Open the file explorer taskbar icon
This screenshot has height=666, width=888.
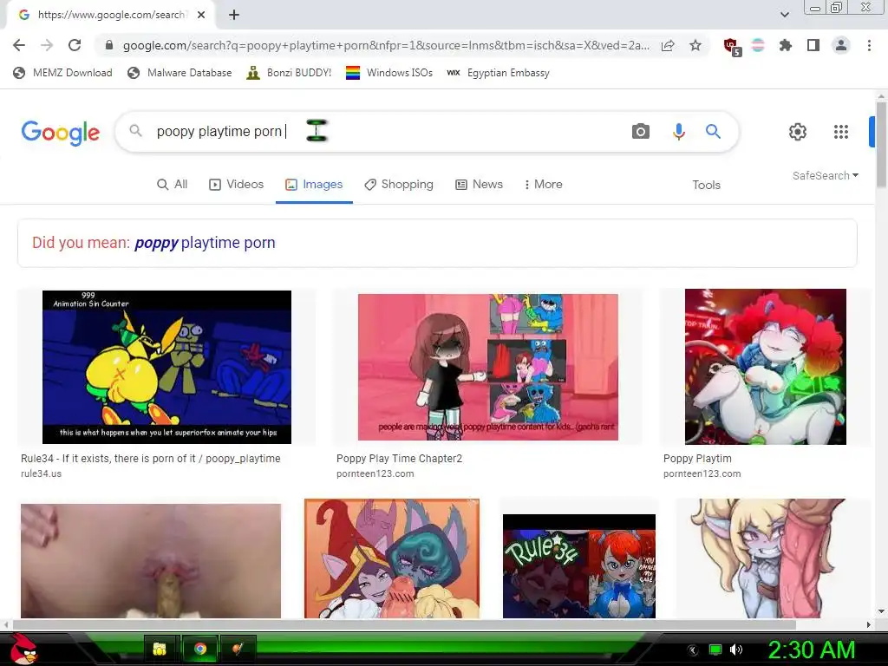(x=160, y=649)
